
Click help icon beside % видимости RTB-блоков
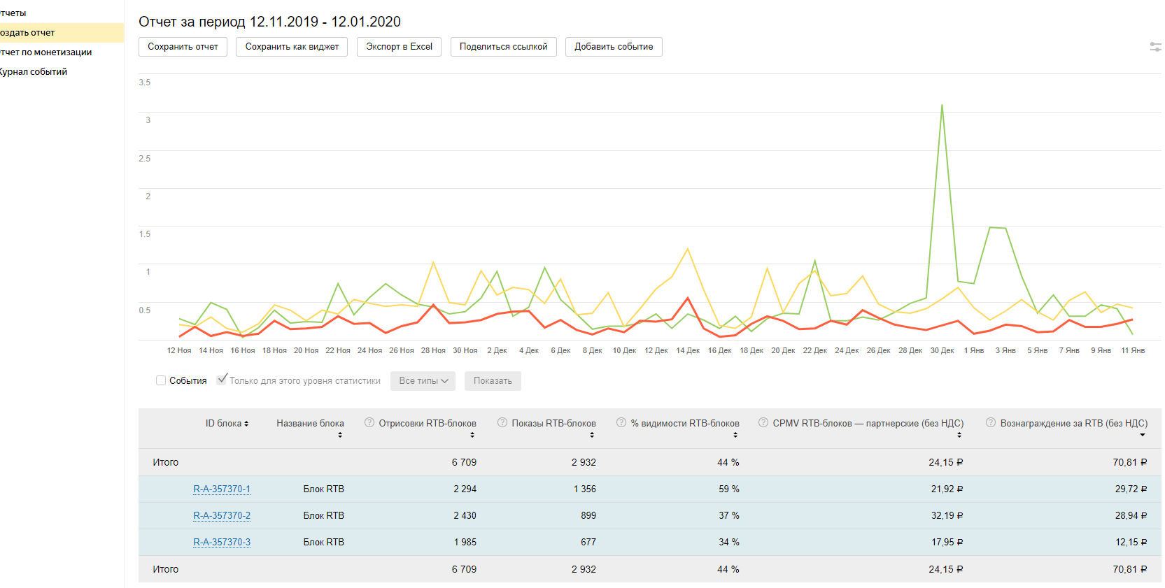tap(621, 422)
